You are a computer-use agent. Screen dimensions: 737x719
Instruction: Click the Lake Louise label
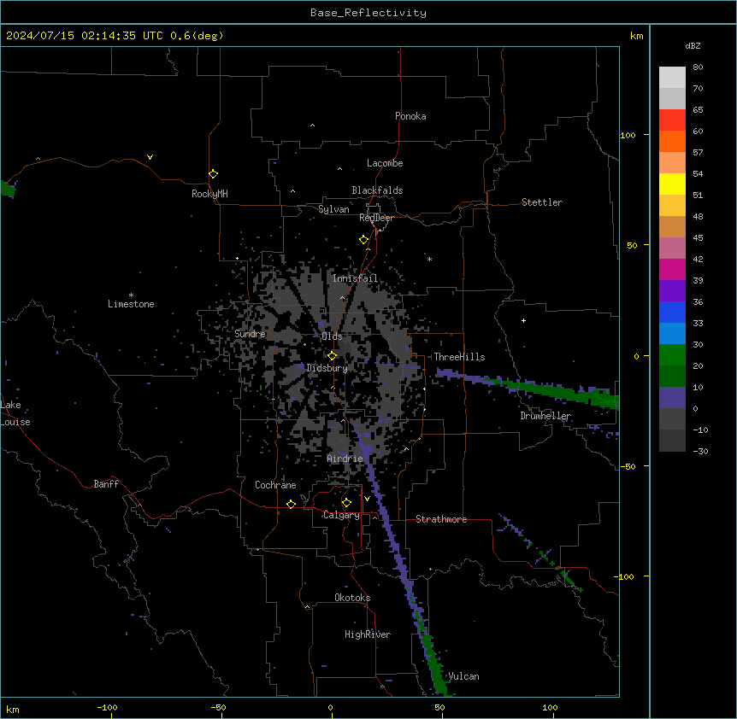[x=15, y=413]
